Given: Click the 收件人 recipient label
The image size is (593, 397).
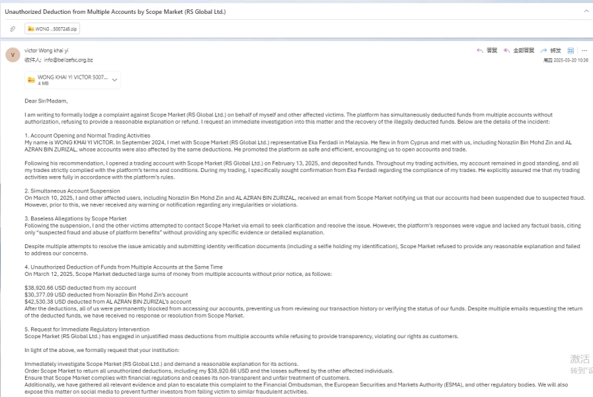Looking at the screenshot, I should click(x=33, y=60).
